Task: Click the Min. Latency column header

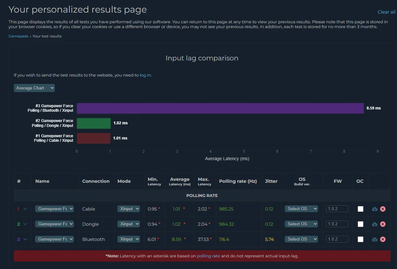Action: (154, 181)
